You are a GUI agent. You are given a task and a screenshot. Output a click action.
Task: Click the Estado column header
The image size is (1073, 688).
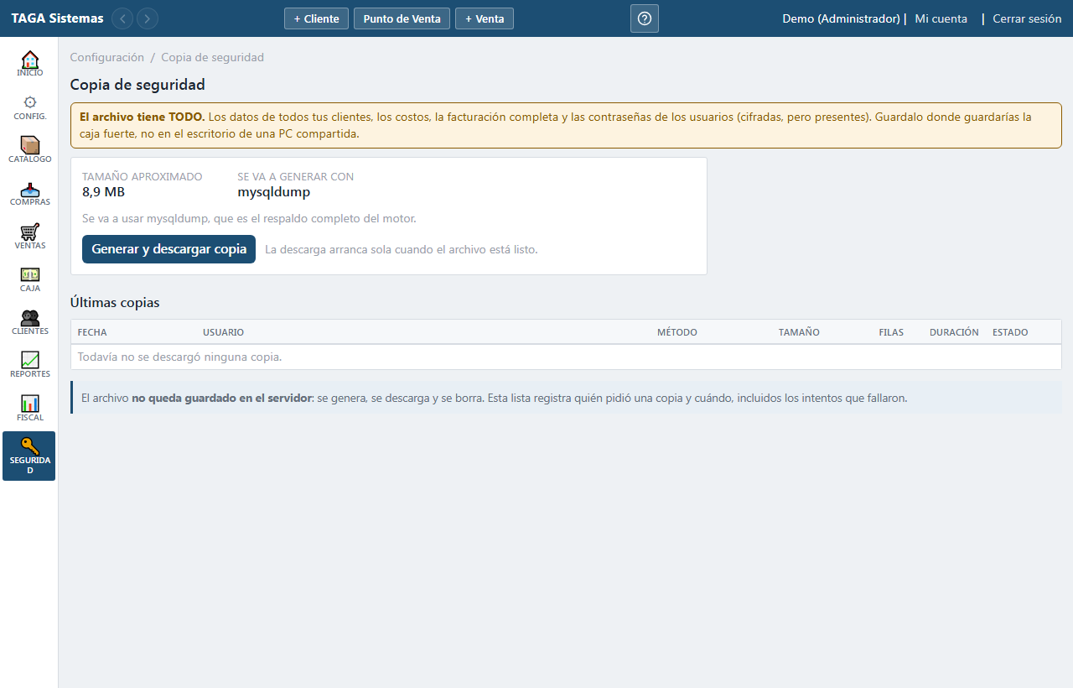[x=1010, y=332]
